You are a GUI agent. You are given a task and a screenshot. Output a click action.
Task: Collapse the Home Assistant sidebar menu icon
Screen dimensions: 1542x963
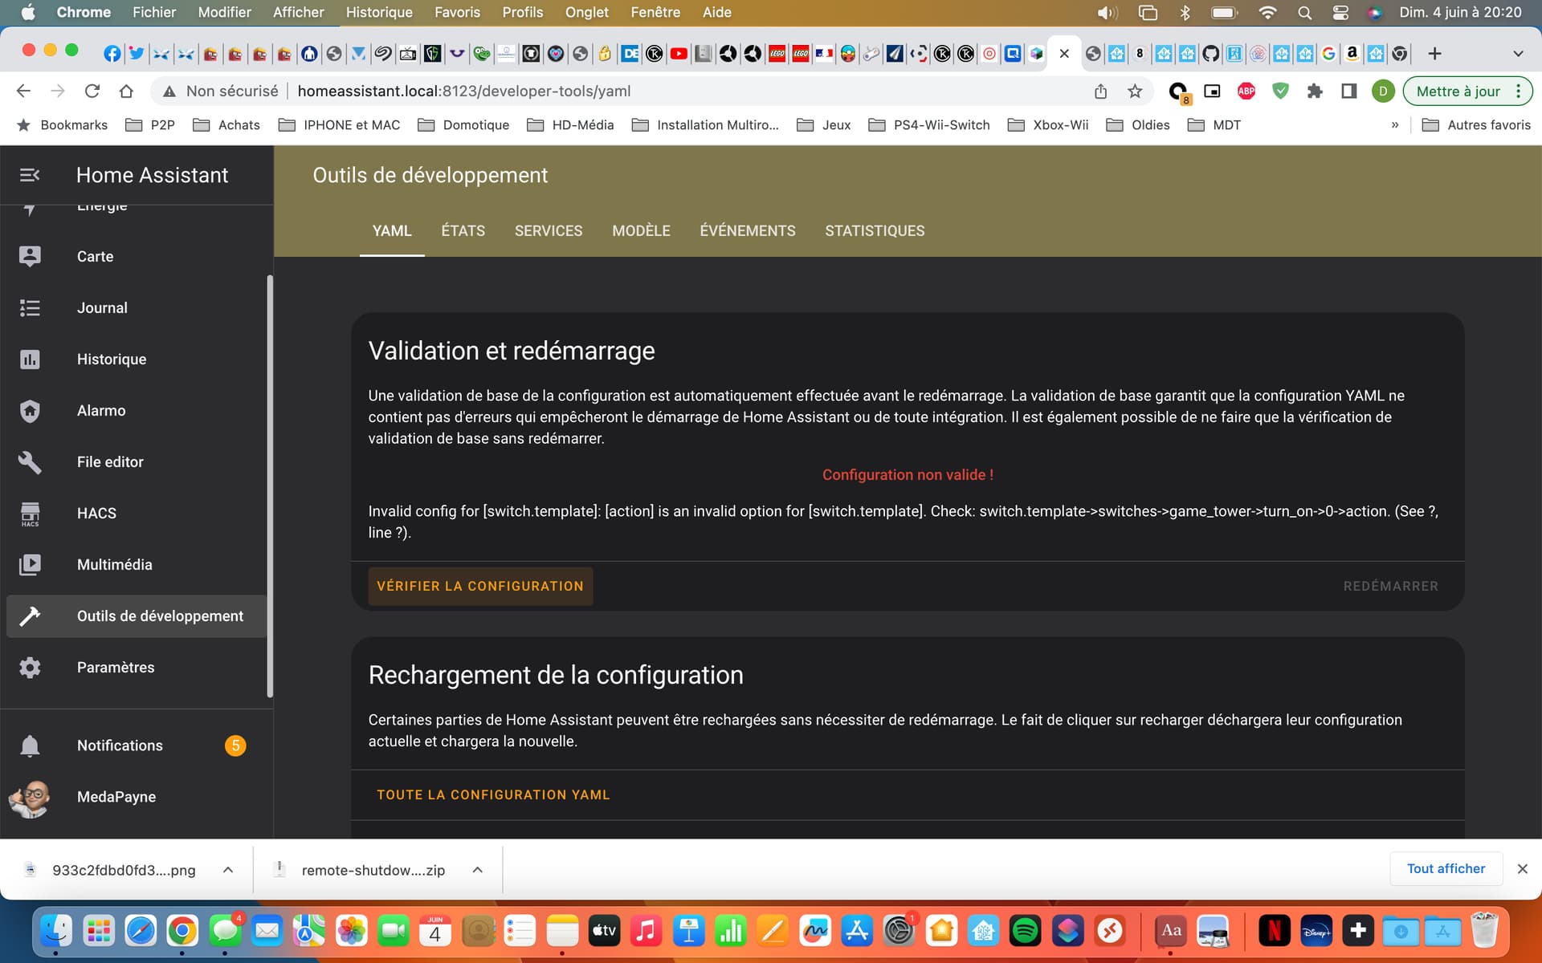[30, 175]
